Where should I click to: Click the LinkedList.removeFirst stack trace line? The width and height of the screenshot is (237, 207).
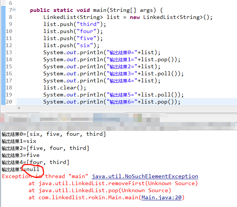(x=113, y=184)
